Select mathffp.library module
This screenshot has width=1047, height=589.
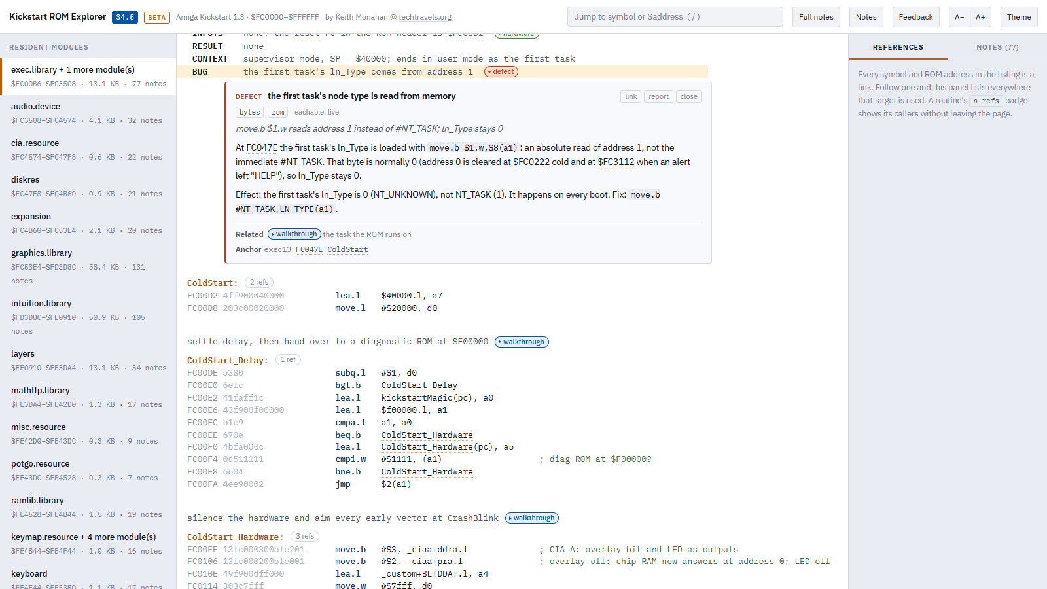[x=88, y=397]
